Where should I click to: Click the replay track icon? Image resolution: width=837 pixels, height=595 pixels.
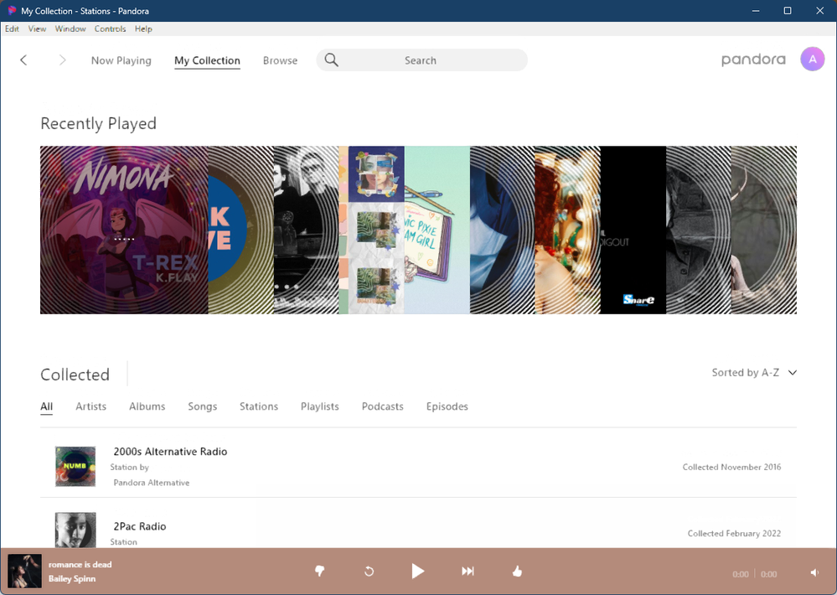[369, 572]
